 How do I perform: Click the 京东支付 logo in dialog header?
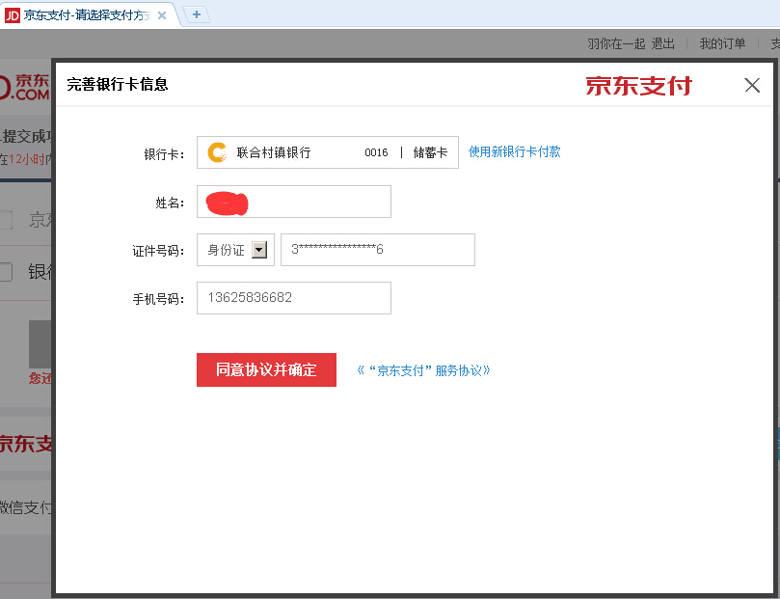coord(638,85)
